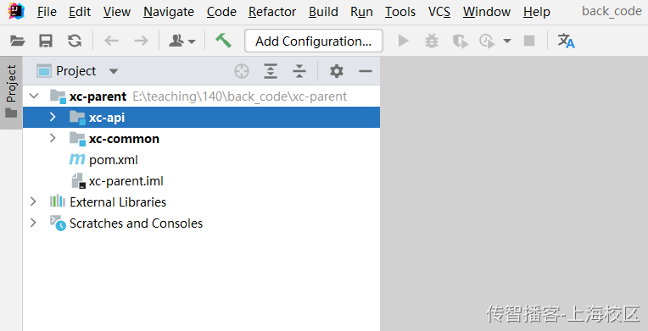The width and height of the screenshot is (648, 331).
Task: Expand the xc-common module node
Action: click(x=53, y=138)
